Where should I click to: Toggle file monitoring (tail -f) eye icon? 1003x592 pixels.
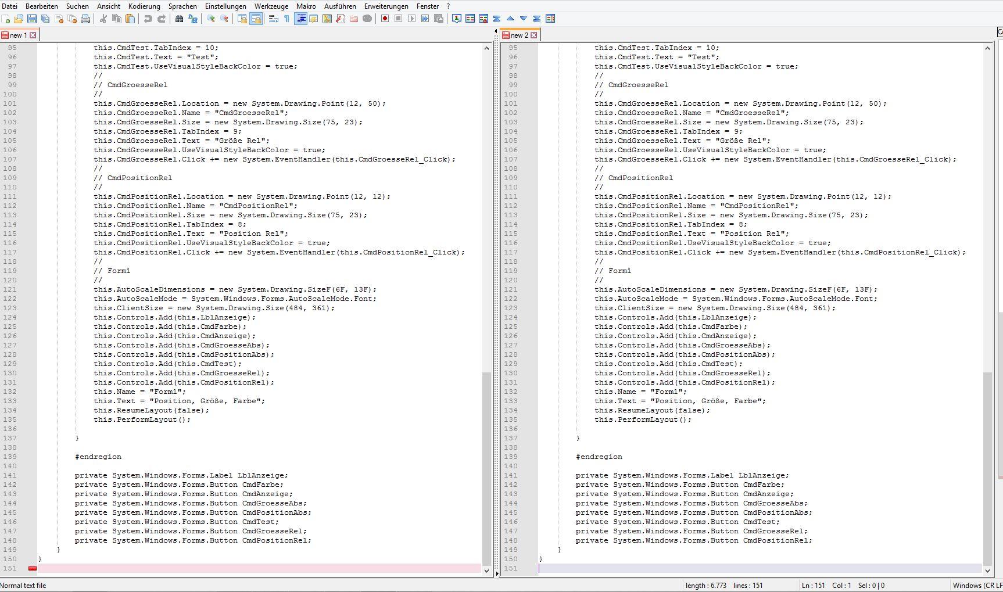click(x=367, y=19)
